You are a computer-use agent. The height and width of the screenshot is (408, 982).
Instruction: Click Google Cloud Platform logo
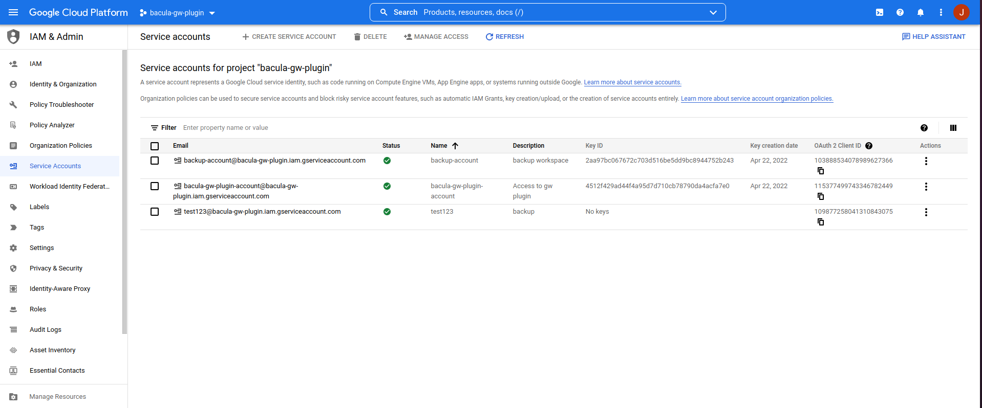click(78, 12)
